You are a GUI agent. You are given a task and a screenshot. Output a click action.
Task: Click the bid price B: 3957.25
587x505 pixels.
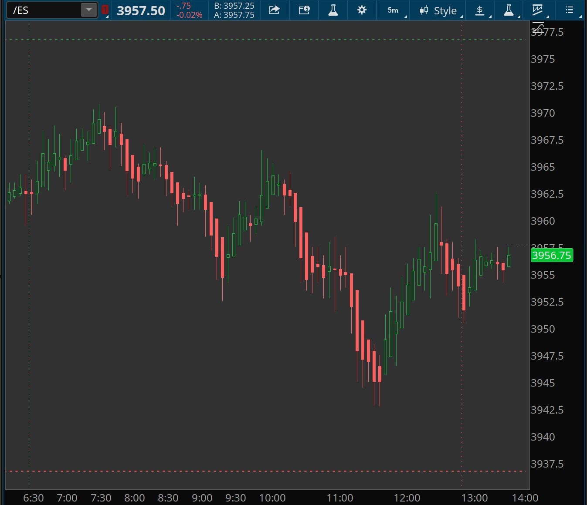coord(234,6)
